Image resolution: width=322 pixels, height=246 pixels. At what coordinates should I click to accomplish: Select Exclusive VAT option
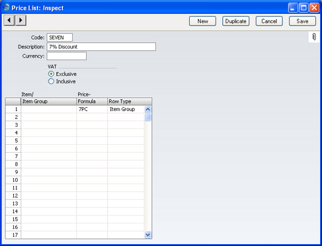pyautogui.click(x=51, y=74)
